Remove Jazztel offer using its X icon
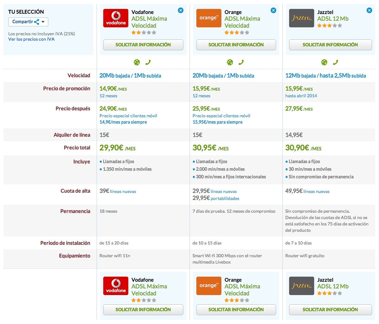379x324 pixels. [x=369, y=10]
